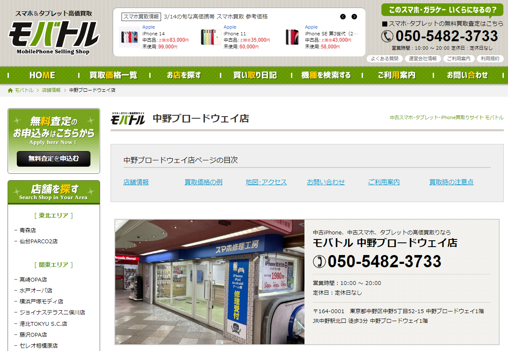Open 水戸オーパ店 in the store list
The width and height of the screenshot is (508, 351).
pos(36,291)
